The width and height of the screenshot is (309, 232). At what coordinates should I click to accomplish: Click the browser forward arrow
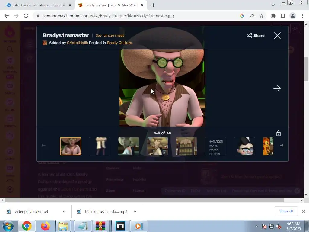(x=16, y=16)
